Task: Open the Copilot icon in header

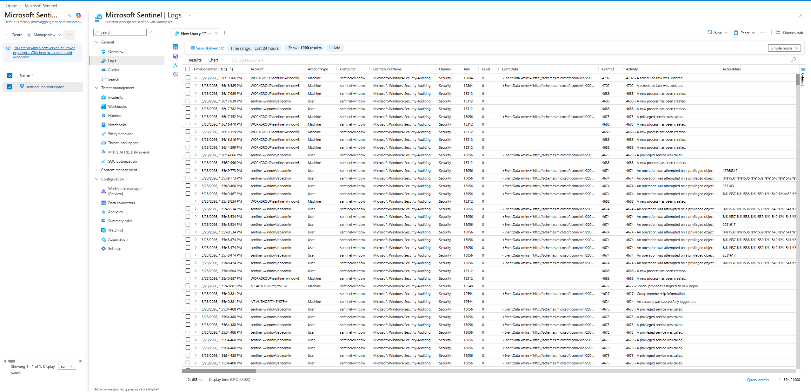Action: click(78, 15)
